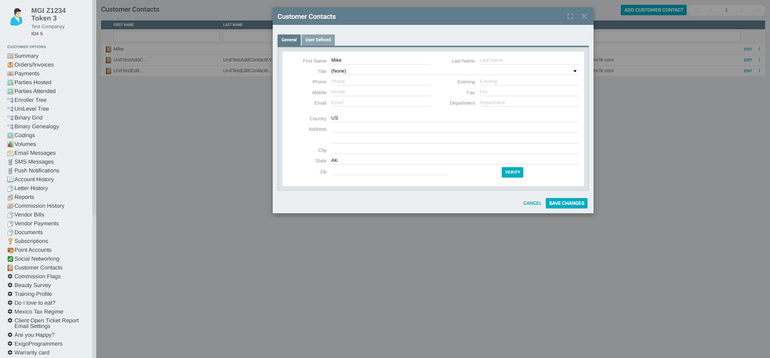The height and width of the screenshot is (358, 770).
Task: Focus the Last Name input field
Action: pyautogui.click(x=529, y=61)
